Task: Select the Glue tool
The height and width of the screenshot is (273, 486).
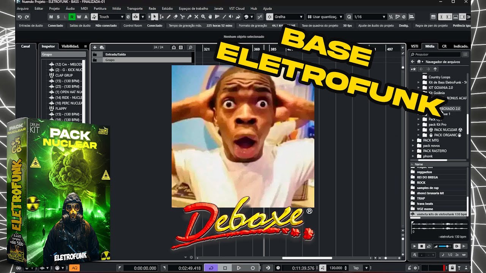Action: [189, 17]
